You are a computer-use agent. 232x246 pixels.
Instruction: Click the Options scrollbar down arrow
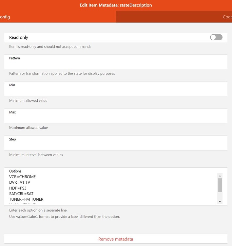[x=220, y=201]
